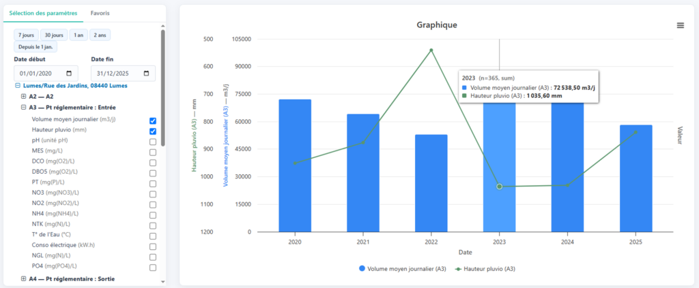Click the Depuis le 1 jan. button
This screenshot has width=699, height=288.
(35, 47)
